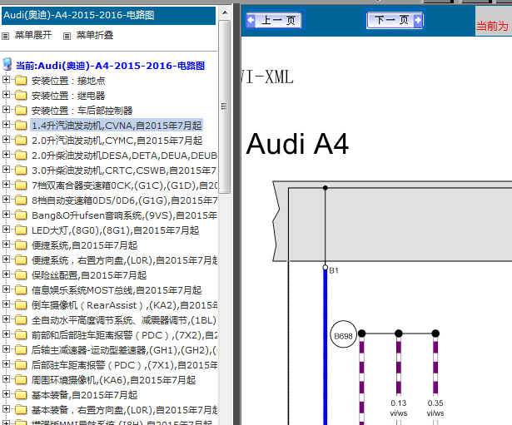Click the left panel scrollbar up arrow
Image resolution: width=512 pixels, height=425 pixels.
225,13
